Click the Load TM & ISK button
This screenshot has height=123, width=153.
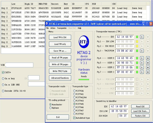coord(60,37)
